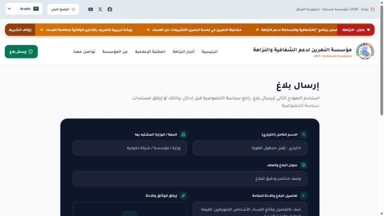This screenshot has height=216, width=384.
Task: Open the X (Twitter) social icon
Action: (100, 9)
